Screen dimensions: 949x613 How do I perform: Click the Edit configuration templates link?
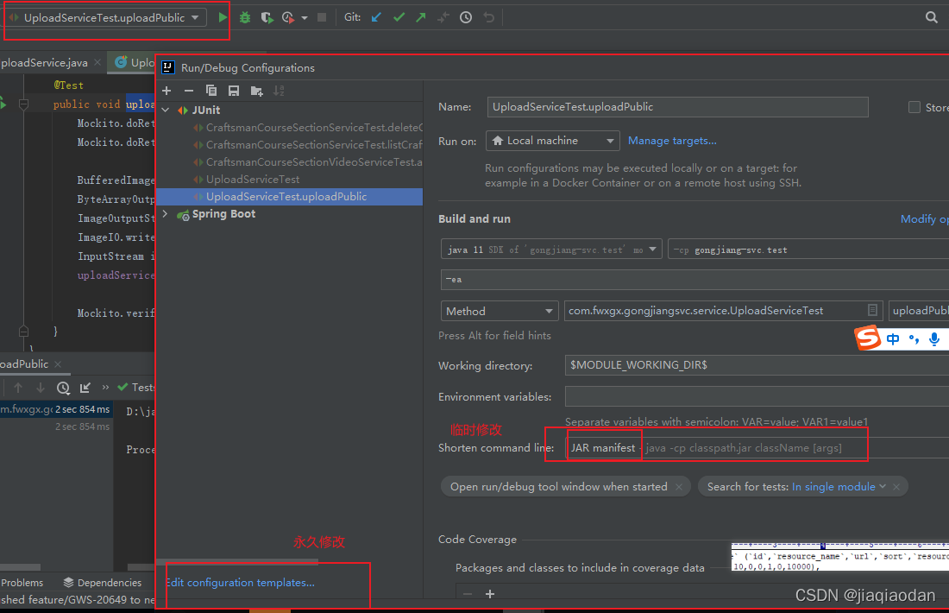pyautogui.click(x=241, y=582)
